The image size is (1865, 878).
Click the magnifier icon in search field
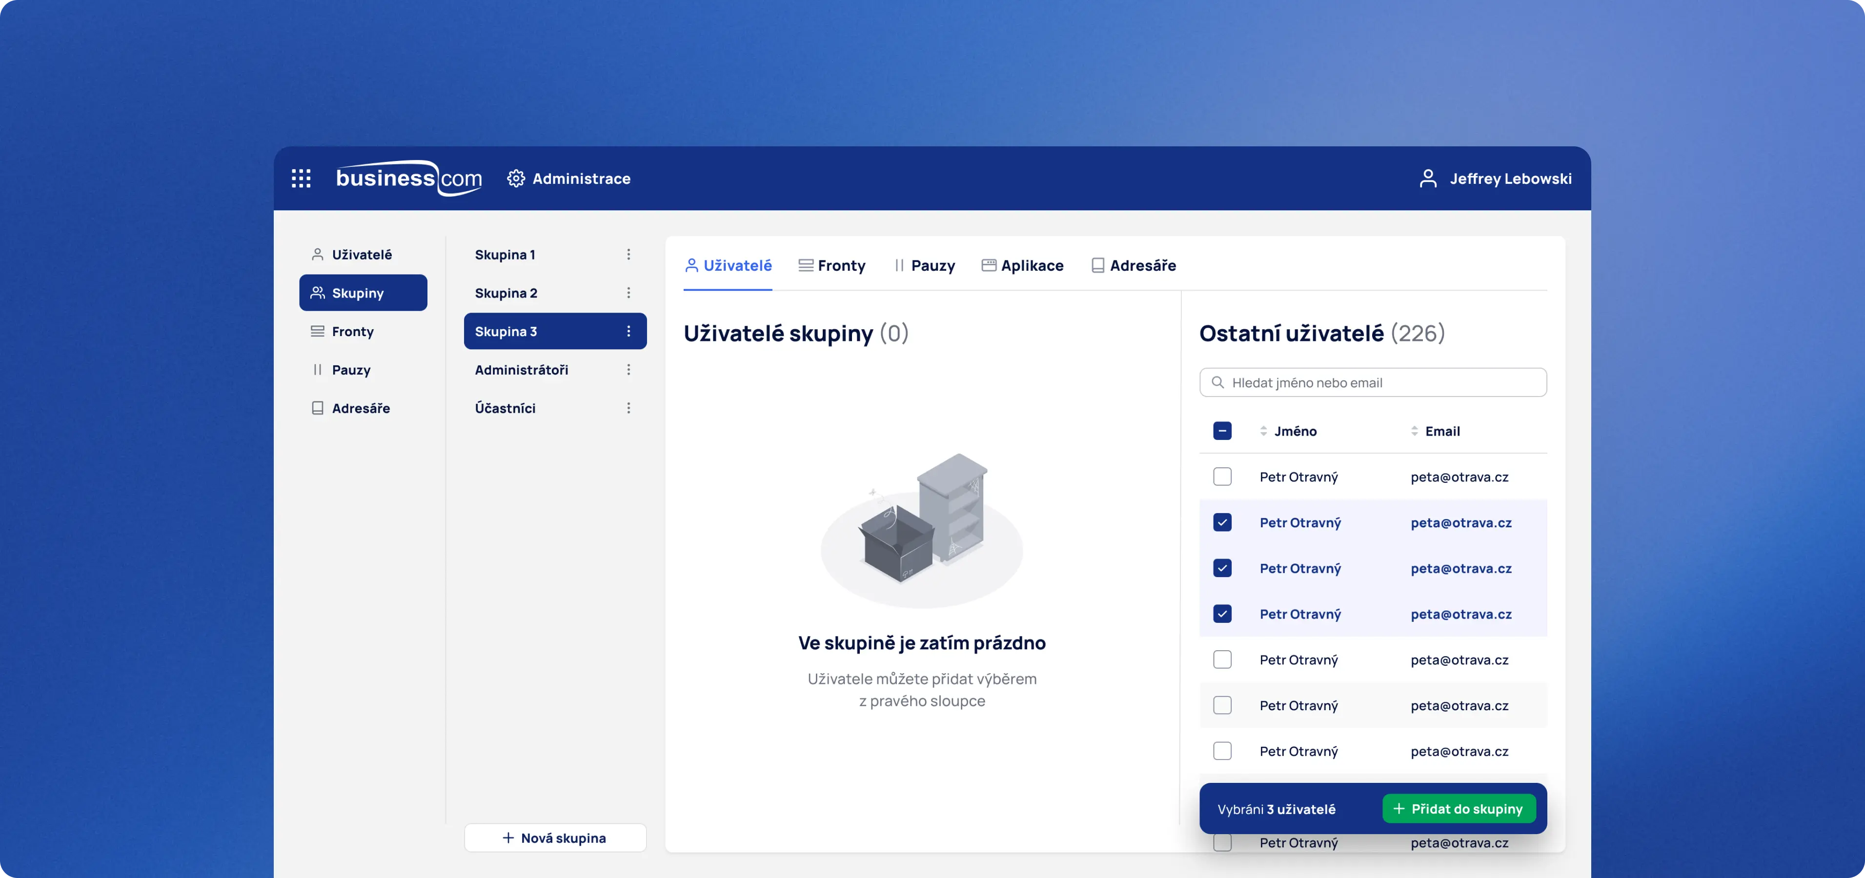click(1218, 382)
